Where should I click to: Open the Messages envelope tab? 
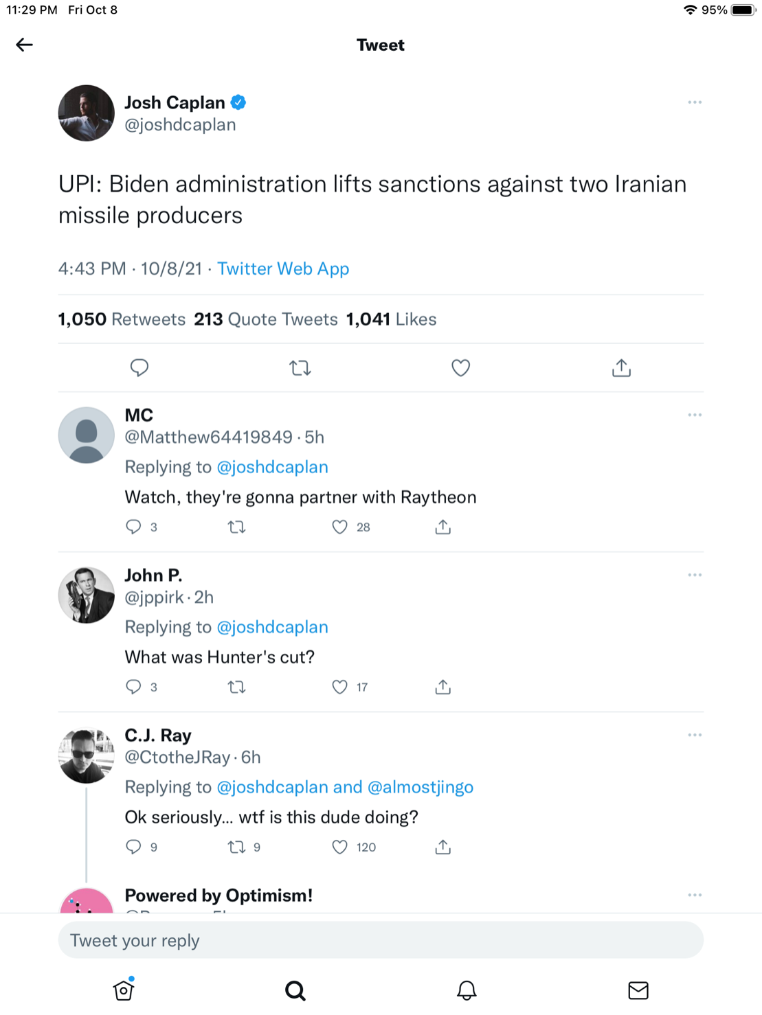point(638,990)
